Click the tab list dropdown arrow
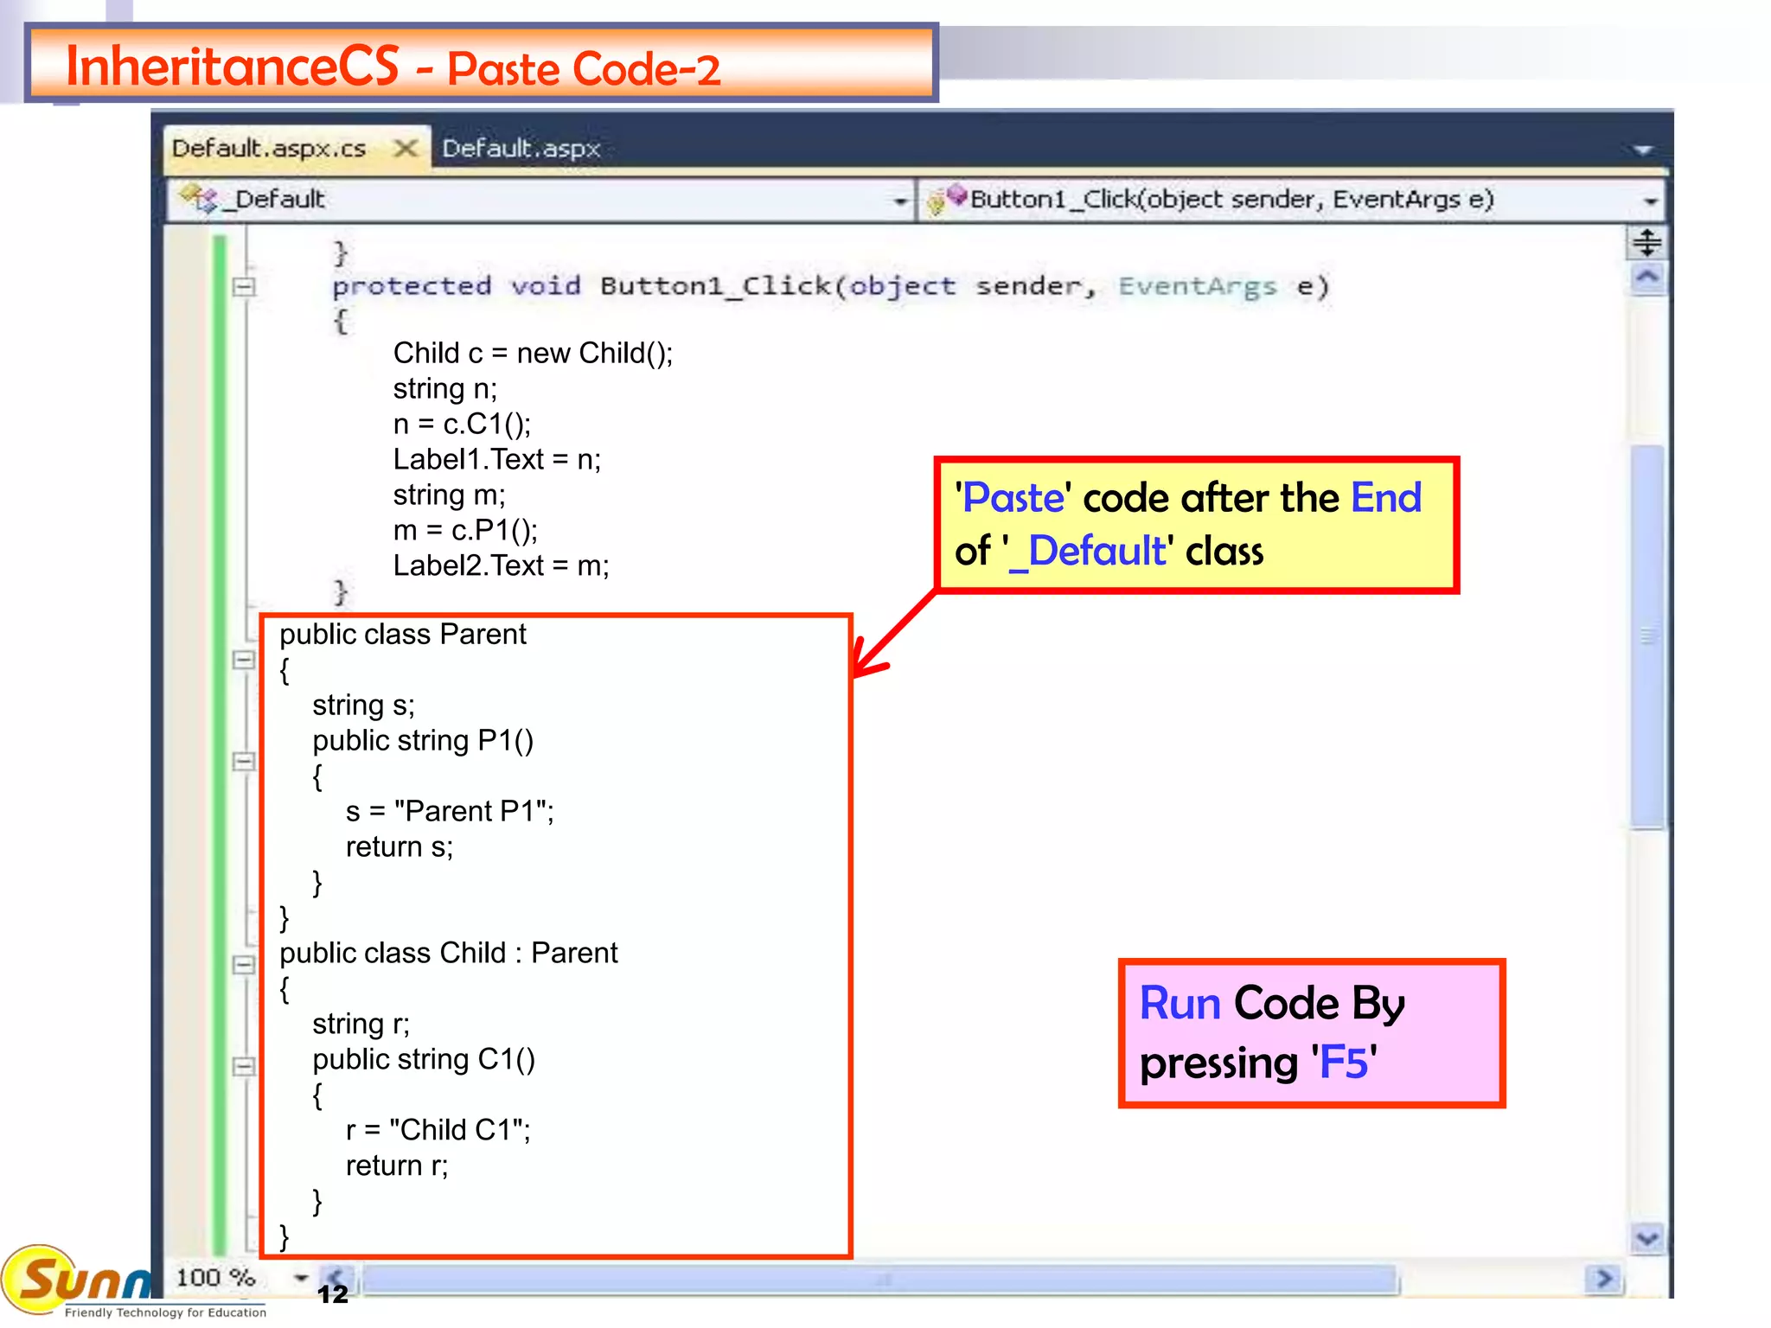The image size is (1771, 1328). point(1643,150)
